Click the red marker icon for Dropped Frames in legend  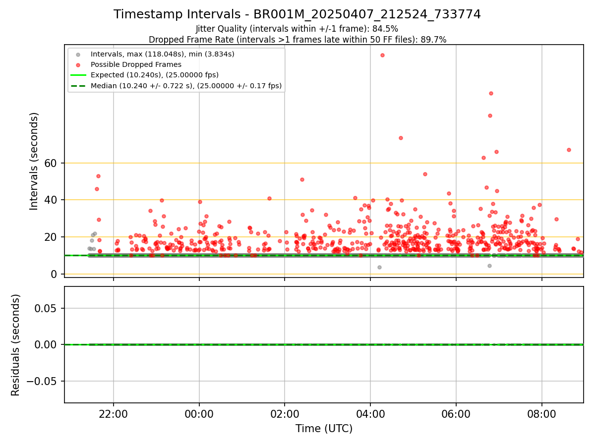tap(77, 64)
